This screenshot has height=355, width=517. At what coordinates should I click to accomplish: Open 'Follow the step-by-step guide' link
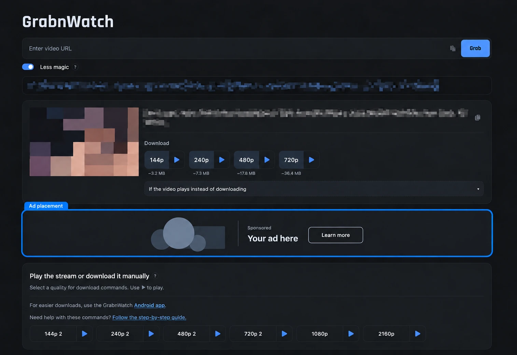coord(149,317)
